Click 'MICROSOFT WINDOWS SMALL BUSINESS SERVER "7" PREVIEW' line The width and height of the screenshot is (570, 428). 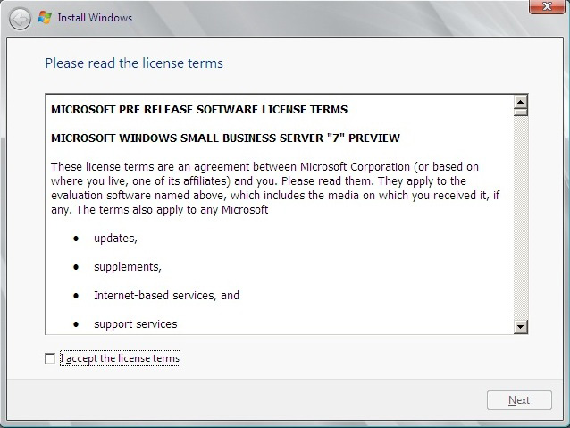click(x=225, y=138)
